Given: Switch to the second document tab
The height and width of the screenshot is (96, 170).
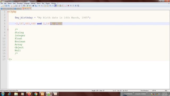Looking at the screenshot, I should coord(18,9).
